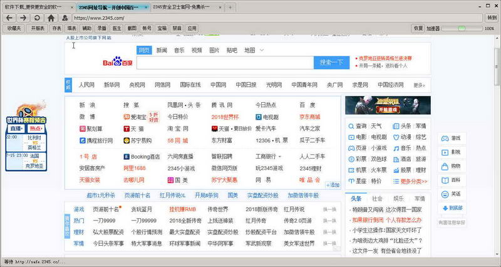
Task: Open the 游戏 gamepad sidebar icon
Action: [445, 139]
